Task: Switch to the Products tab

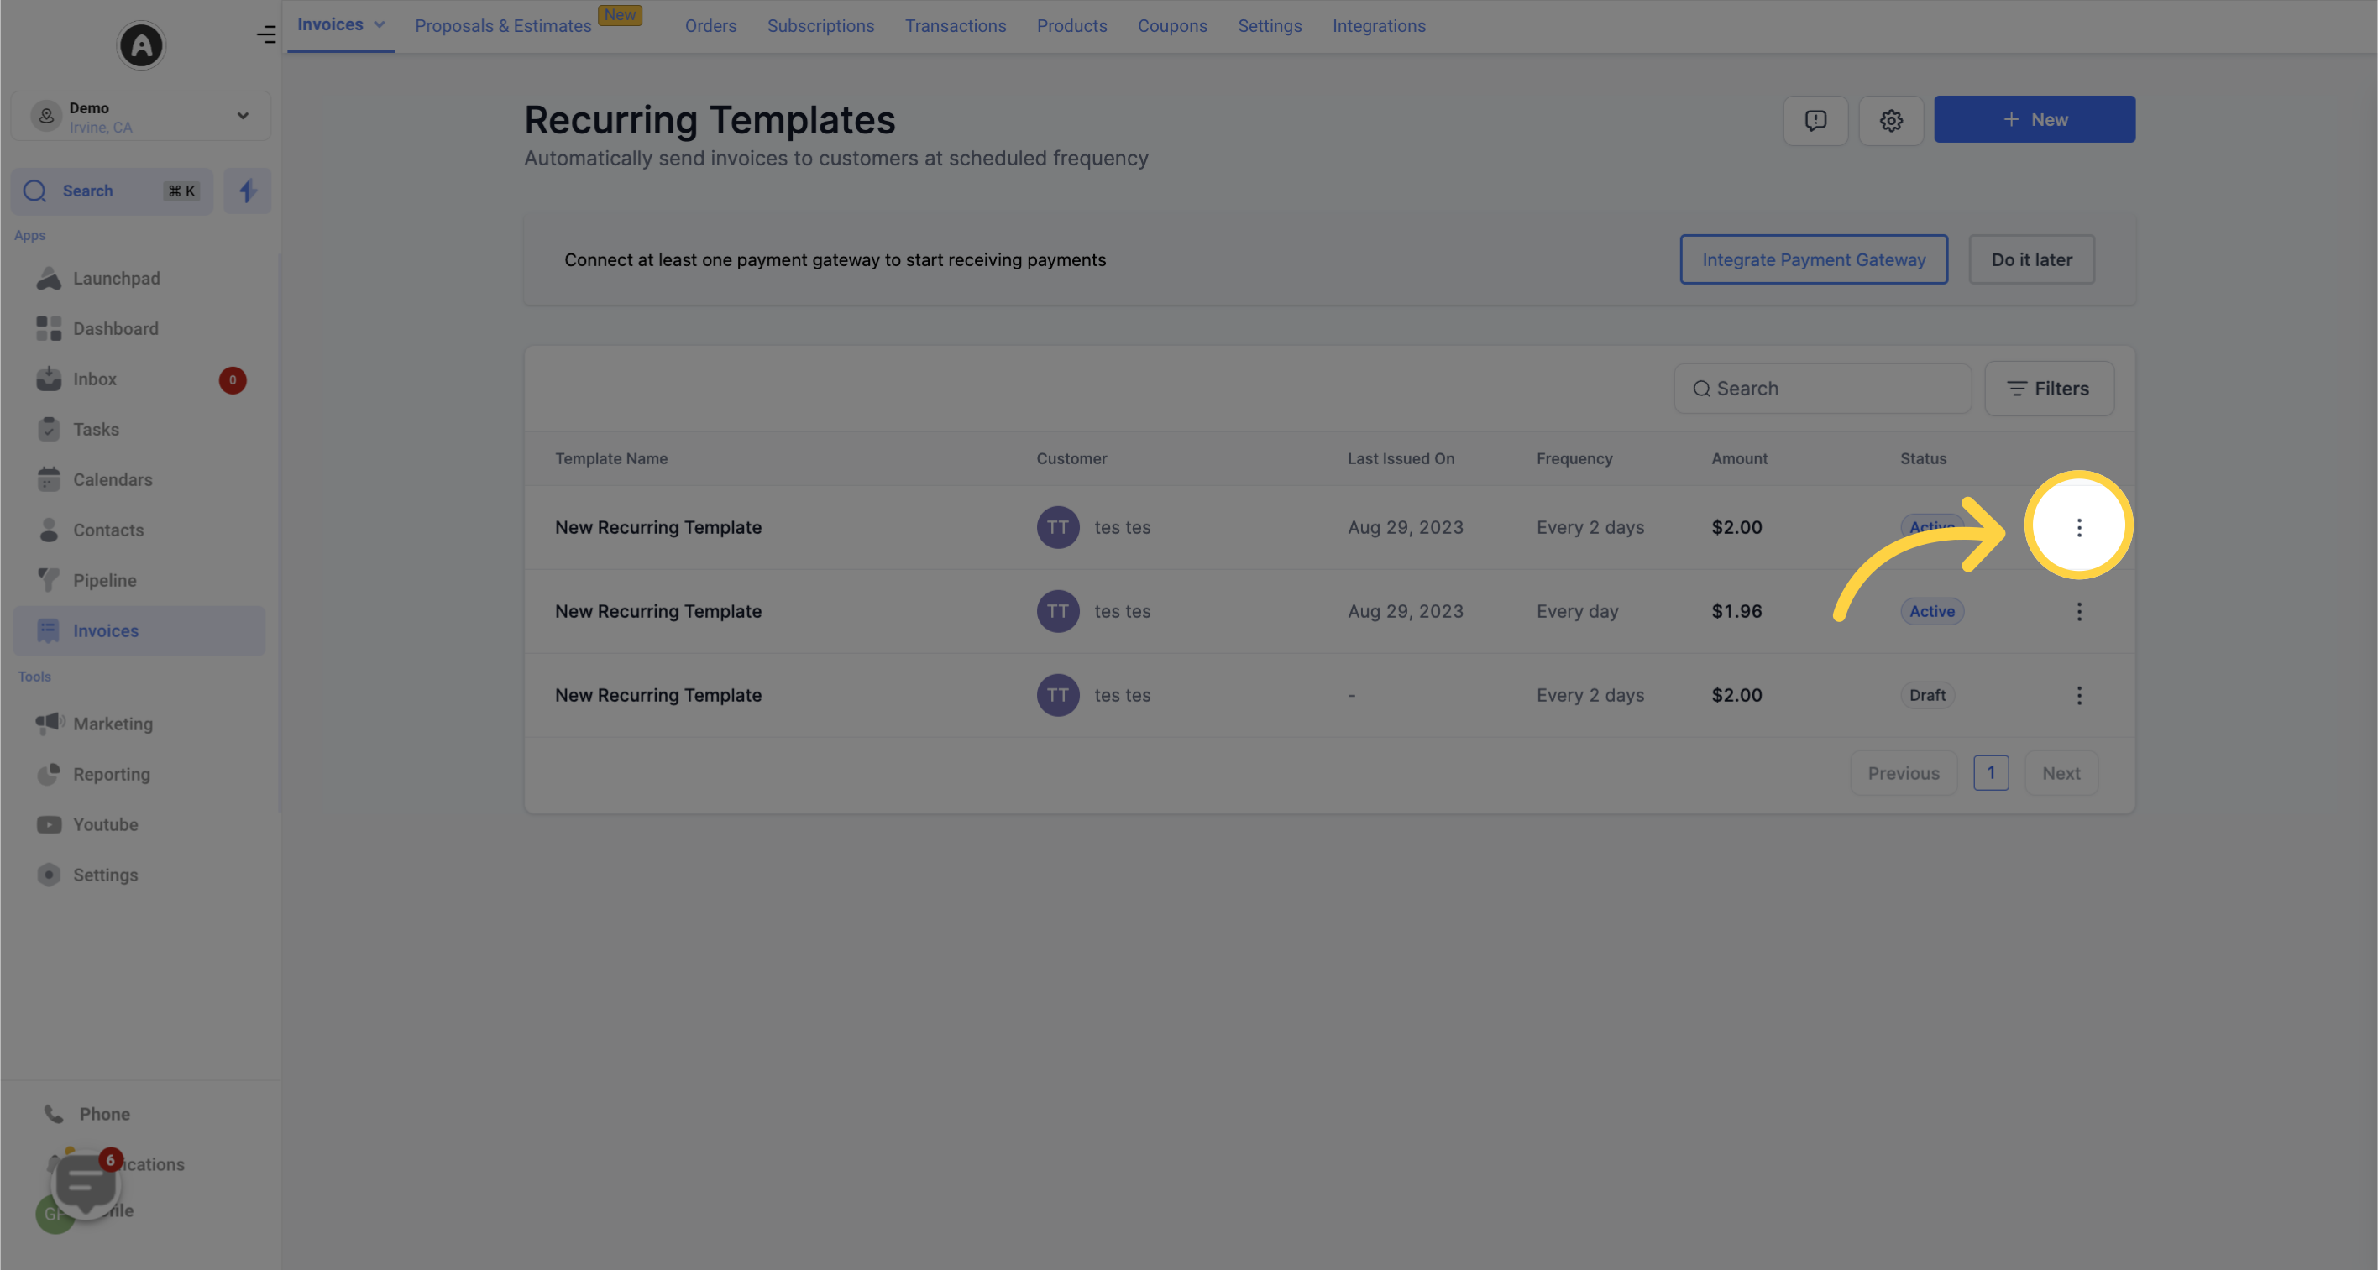Action: (1071, 26)
